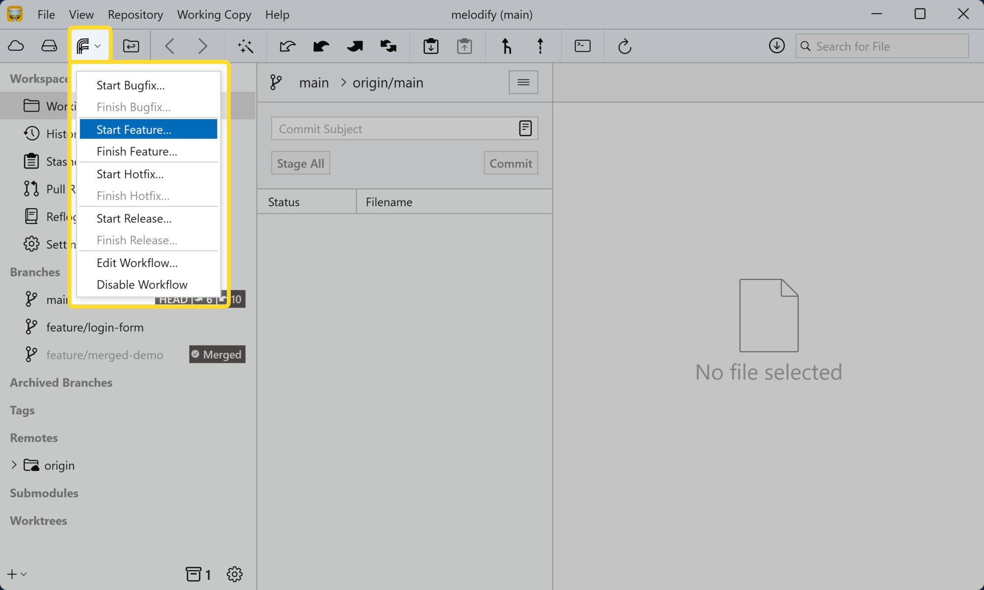Focus the Search for File field
Image resolution: width=984 pixels, height=590 pixels.
click(x=882, y=46)
